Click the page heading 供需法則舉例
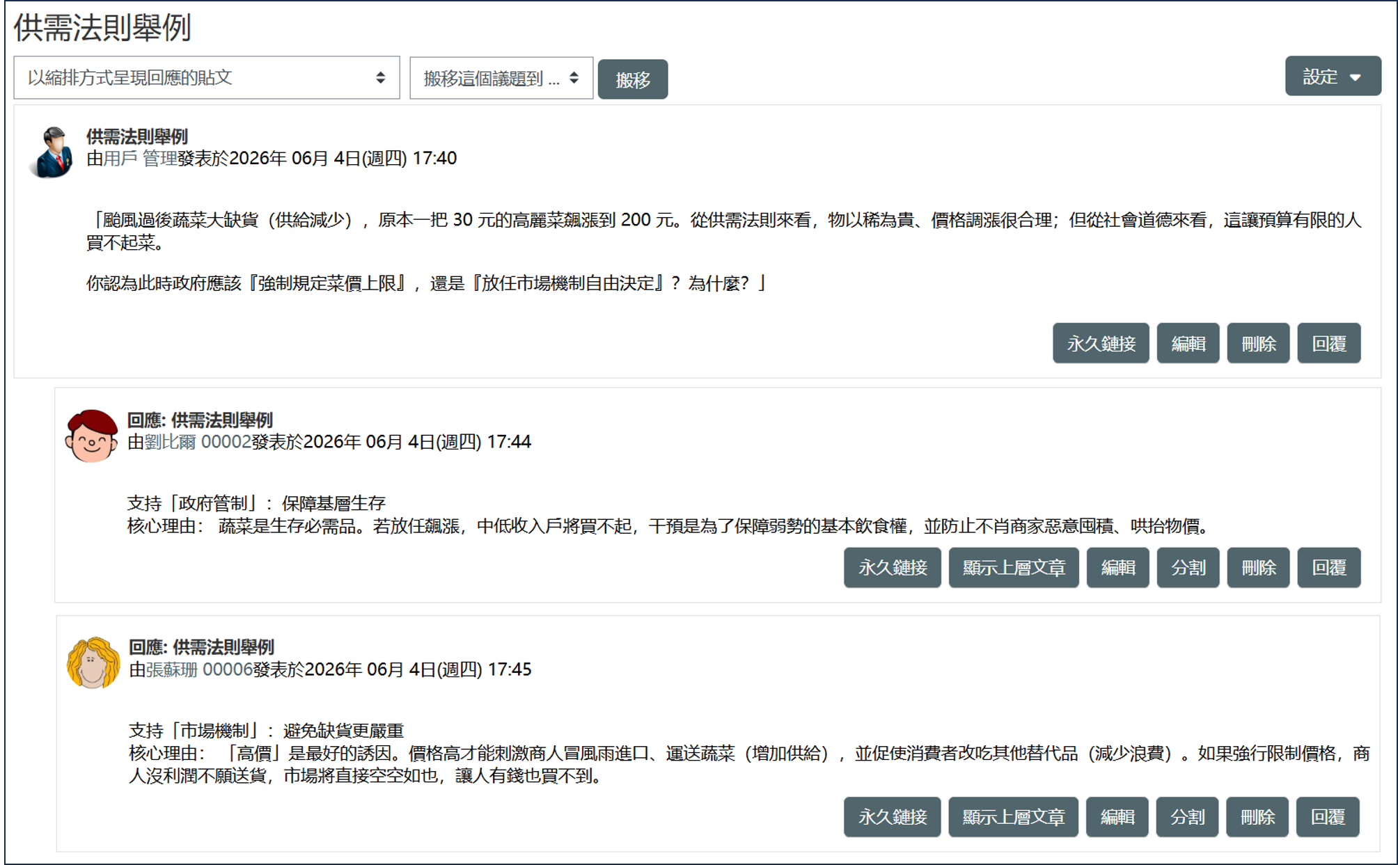This screenshot has width=1398, height=865. pyautogui.click(x=102, y=28)
